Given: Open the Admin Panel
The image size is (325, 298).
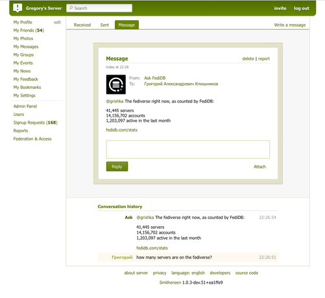Looking at the screenshot, I should (x=25, y=106).
